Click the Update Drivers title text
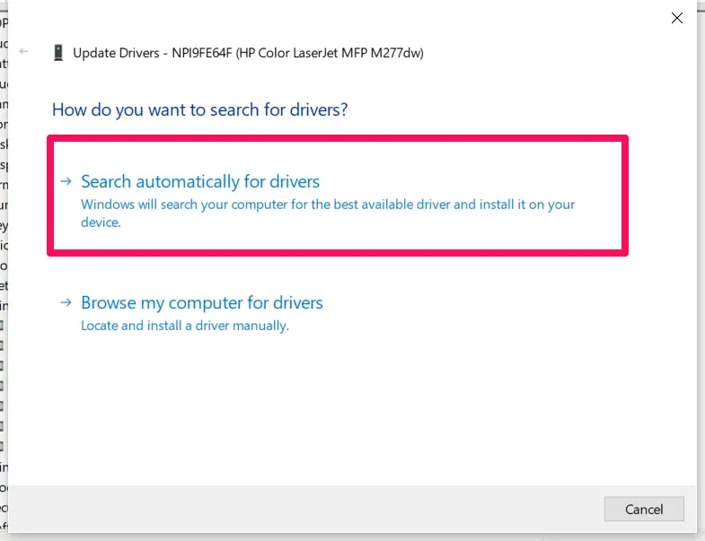This screenshot has height=541, width=705. point(248,53)
